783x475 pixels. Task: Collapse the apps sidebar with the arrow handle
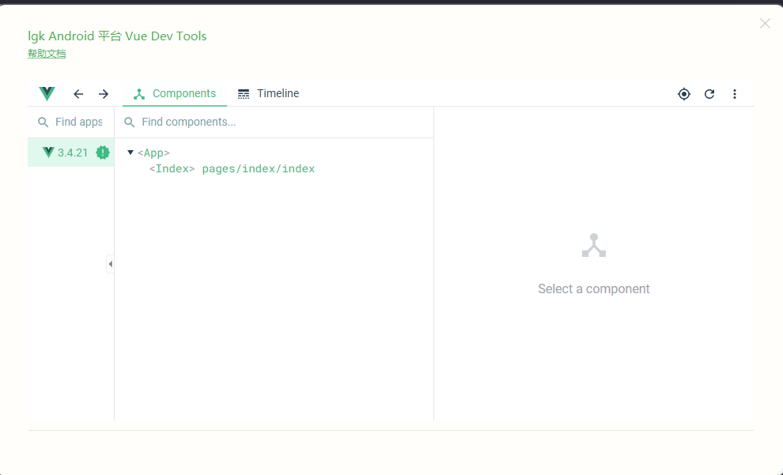111,264
